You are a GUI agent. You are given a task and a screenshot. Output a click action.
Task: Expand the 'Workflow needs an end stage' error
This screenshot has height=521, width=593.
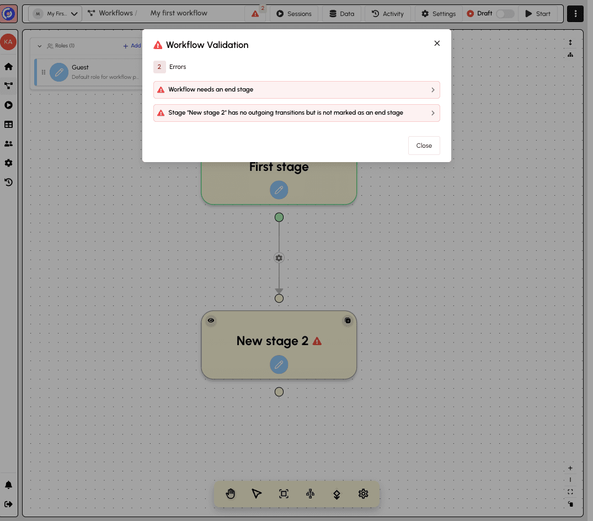point(296,89)
